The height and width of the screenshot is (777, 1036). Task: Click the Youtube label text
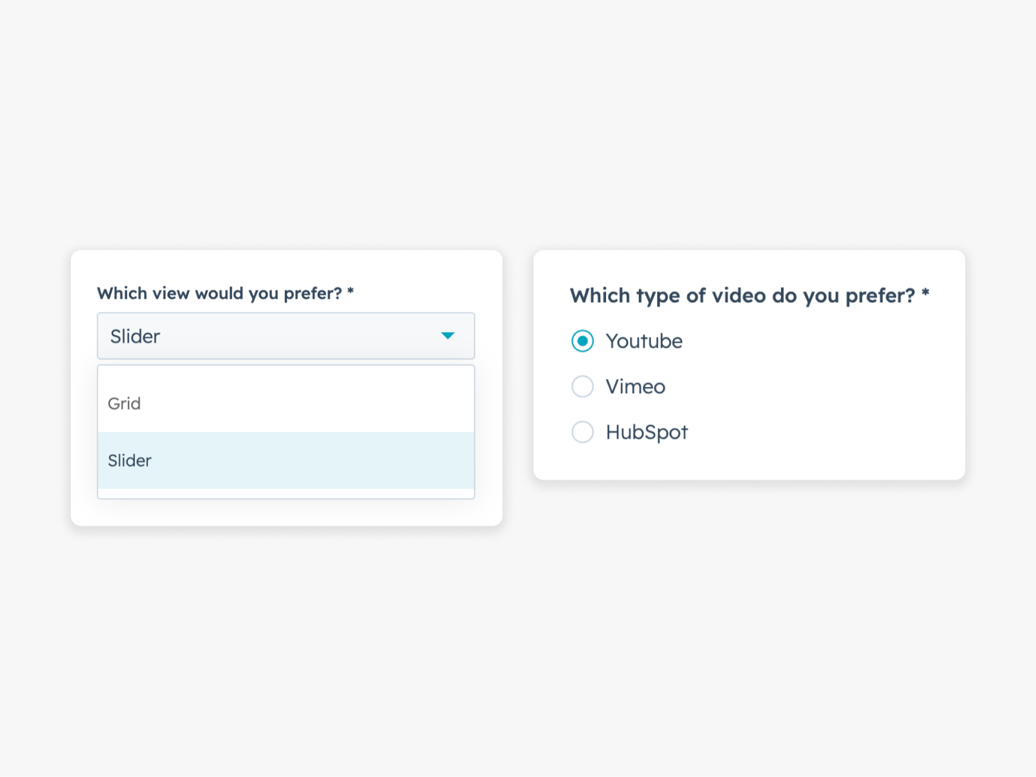coord(643,341)
